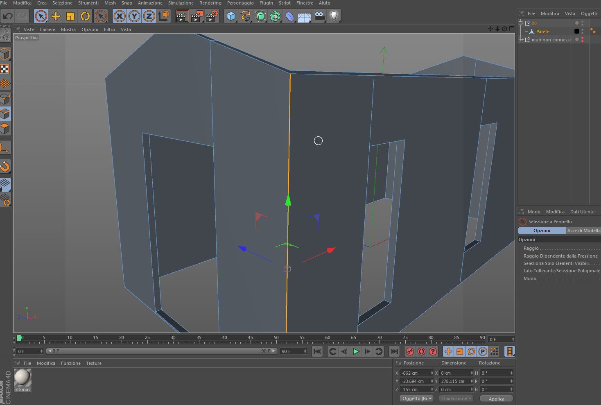The width and height of the screenshot is (601, 405).
Task: Open the Dati Utente menu in attributes
Action: (x=582, y=212)
